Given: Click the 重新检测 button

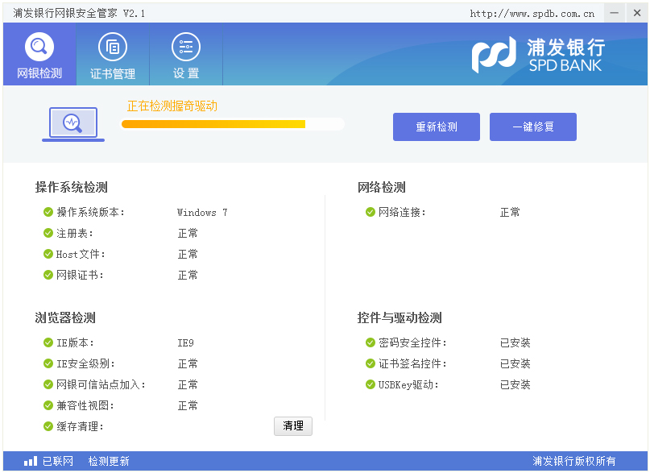Looking at the screenshot, I should [437, 127].
